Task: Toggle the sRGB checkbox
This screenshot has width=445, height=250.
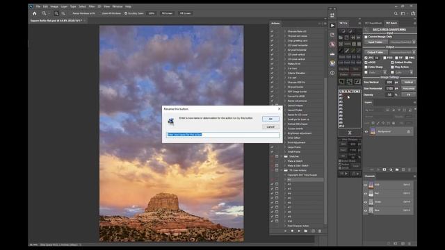Action: pyautogui.click(x=366, y=62)
